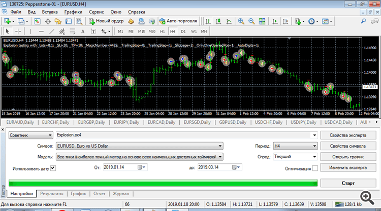Click the Новый ордер (New Order) toolbar button
The height and width of the screenshot is (211, 381).
coord(106,21)
